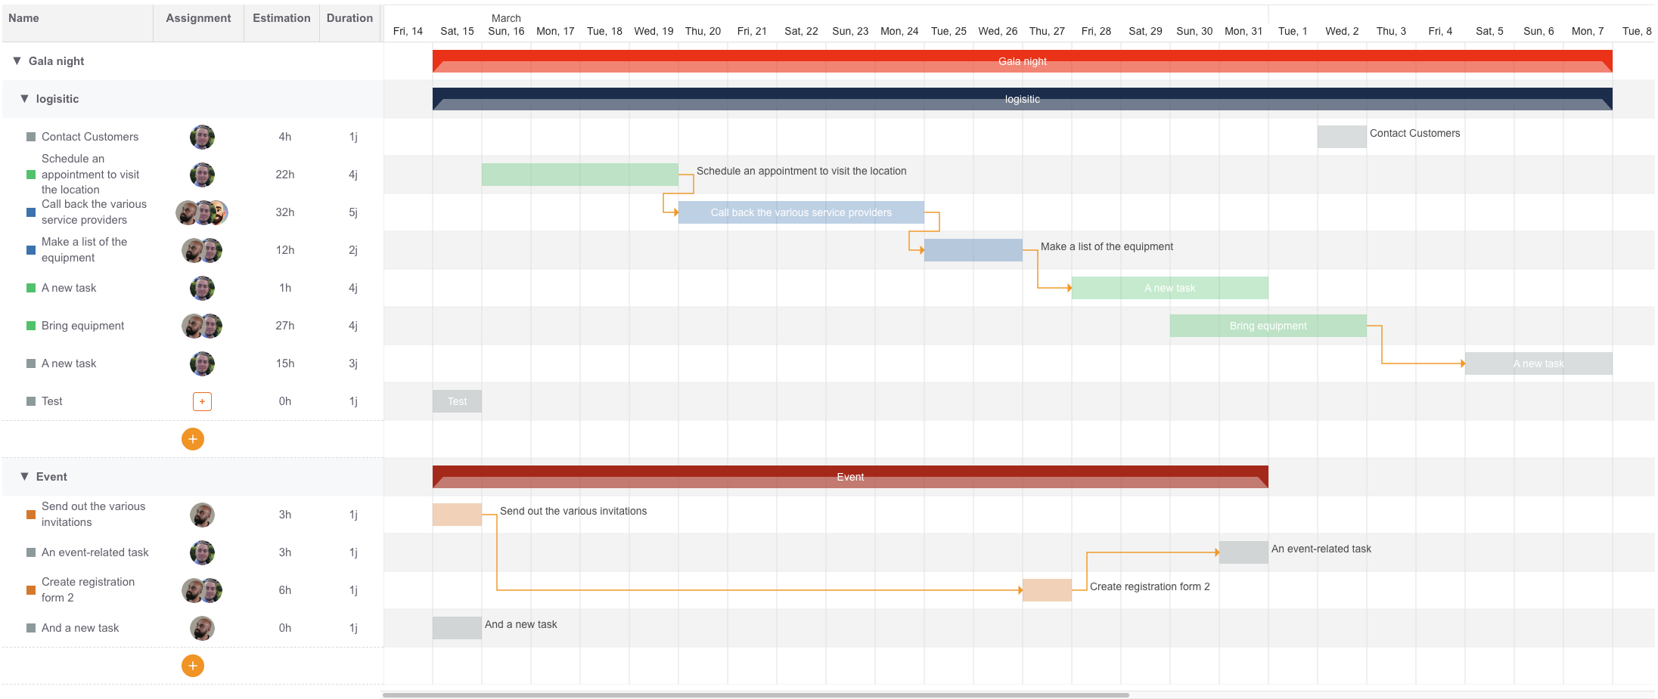This screenshot has width=1658, height=699.
Task: Click the orange add-task button under Event
Action: click(193, 666)
